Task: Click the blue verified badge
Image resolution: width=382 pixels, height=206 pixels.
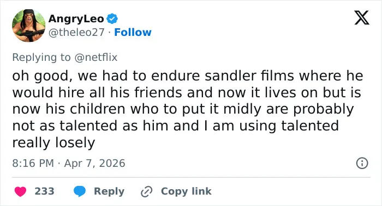Action: (x=112, y=18)
